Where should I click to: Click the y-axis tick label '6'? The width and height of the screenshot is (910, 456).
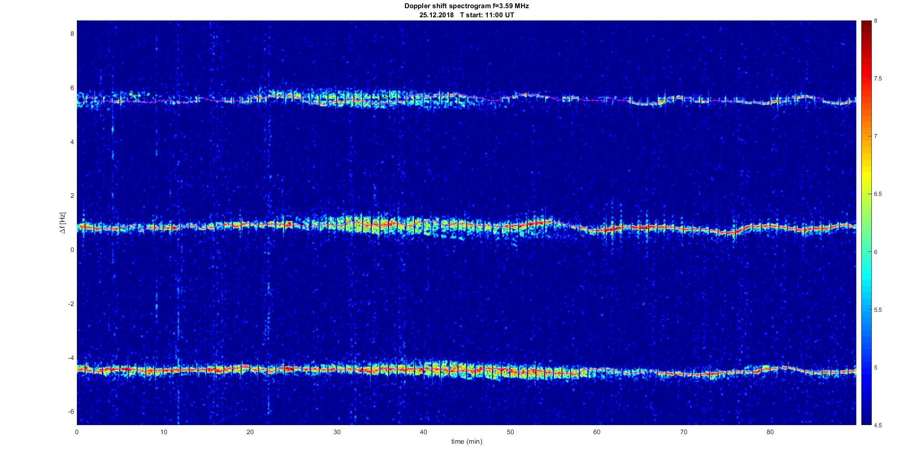click(x=72, y=88)
